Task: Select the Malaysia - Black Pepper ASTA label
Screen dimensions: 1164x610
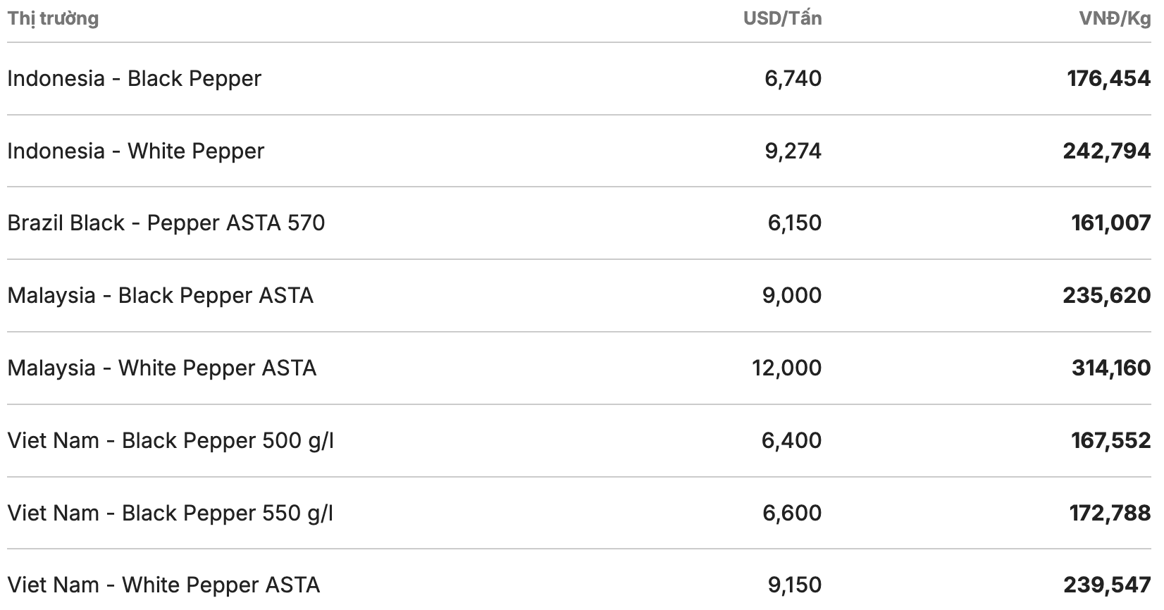Action: click(x=160, y=295)
